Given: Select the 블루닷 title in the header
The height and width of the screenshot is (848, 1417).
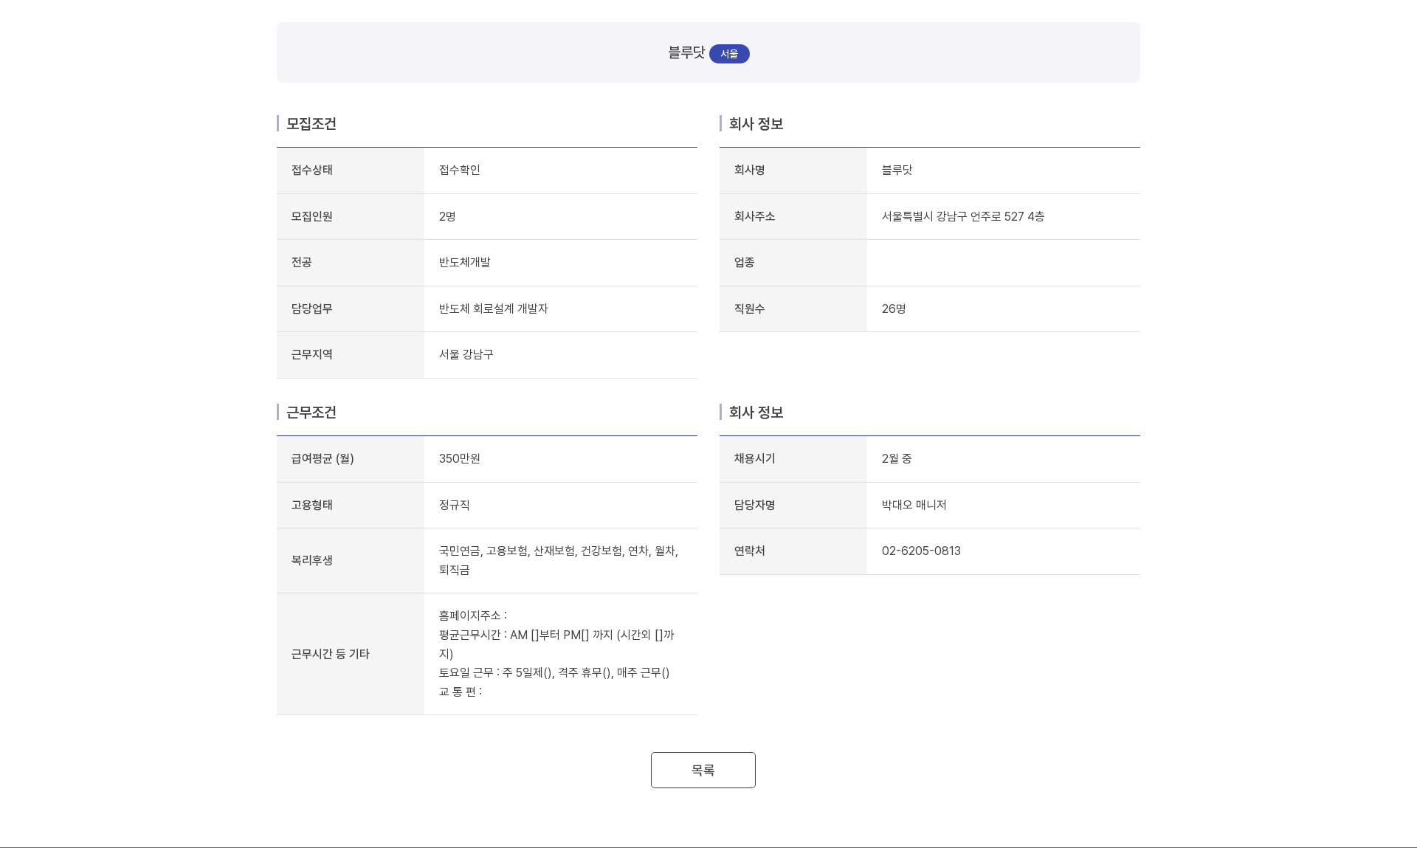Looking at the screenshot, I should point(686,52).
